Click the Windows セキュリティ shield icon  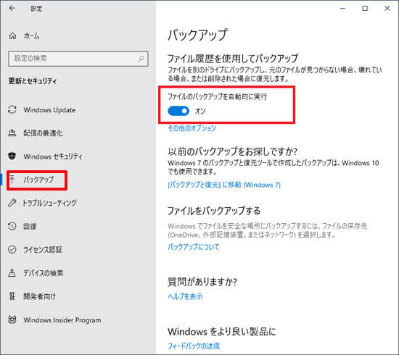pyautogui.click(x=12, y=156)
